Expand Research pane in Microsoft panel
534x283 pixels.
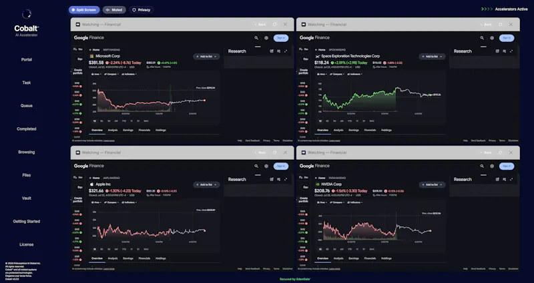tap(286, 51)
